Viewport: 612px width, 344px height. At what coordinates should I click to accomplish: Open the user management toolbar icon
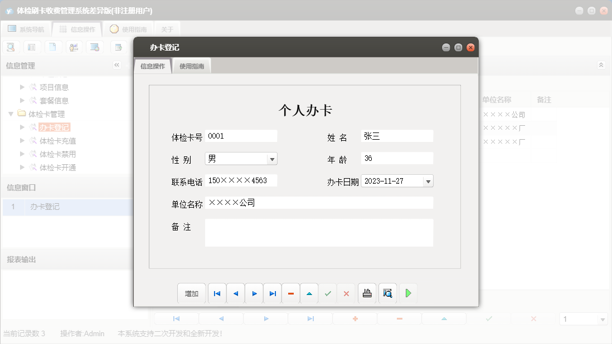click(x=74, y=47)
